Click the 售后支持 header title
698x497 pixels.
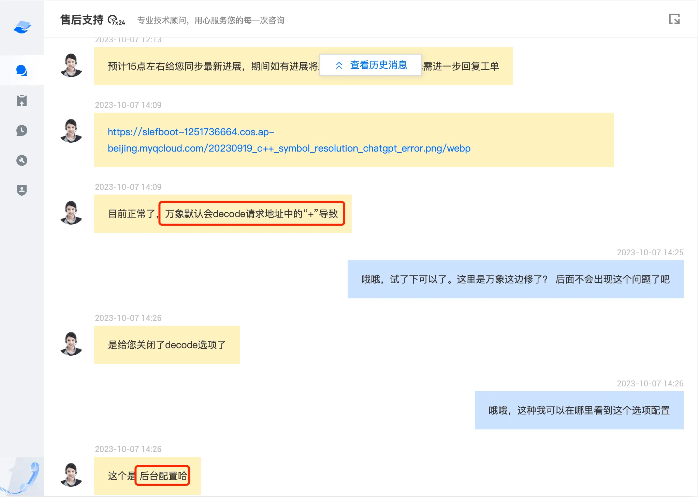[82, 20]
